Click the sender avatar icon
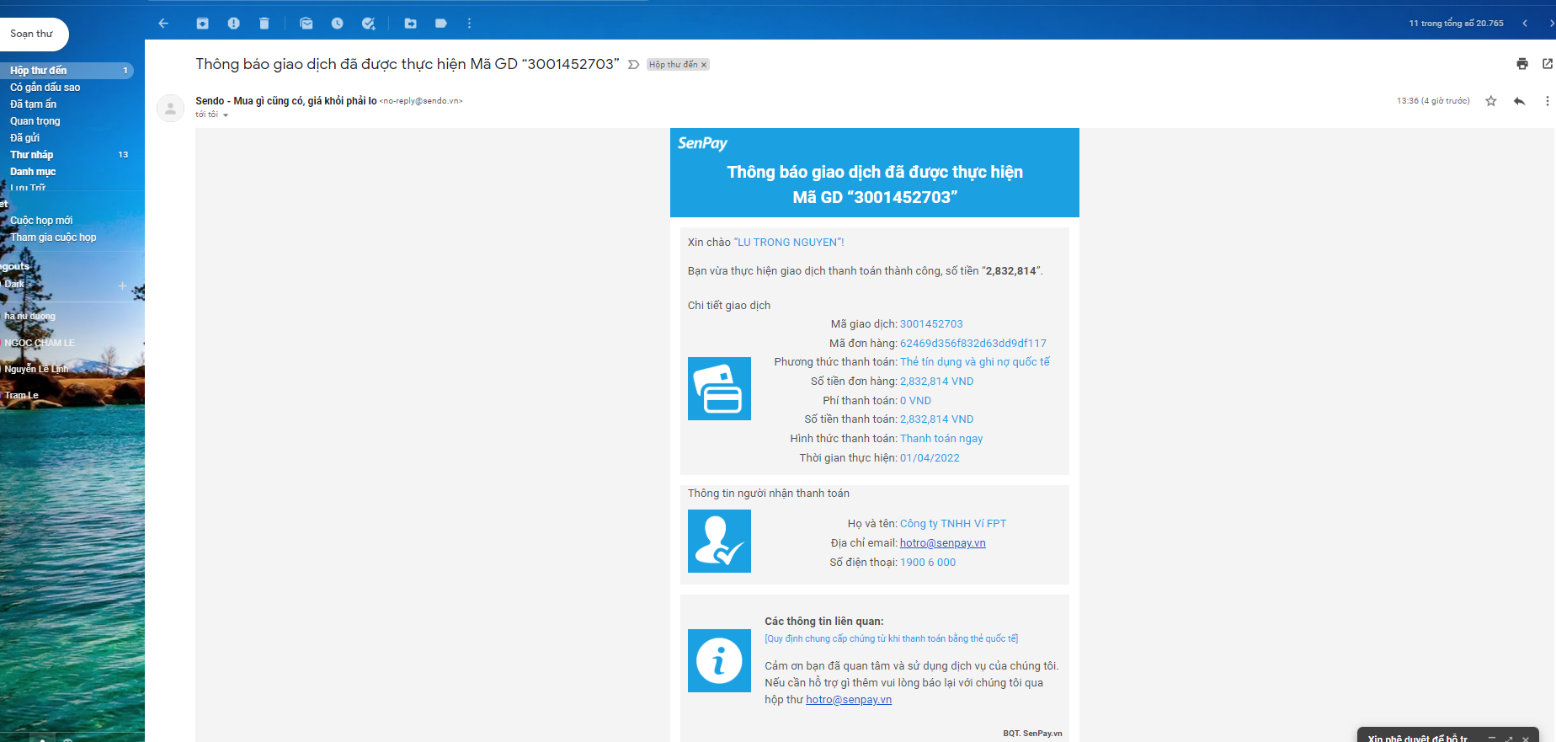The image size is (1556, 742). click(x=171, y=108)
